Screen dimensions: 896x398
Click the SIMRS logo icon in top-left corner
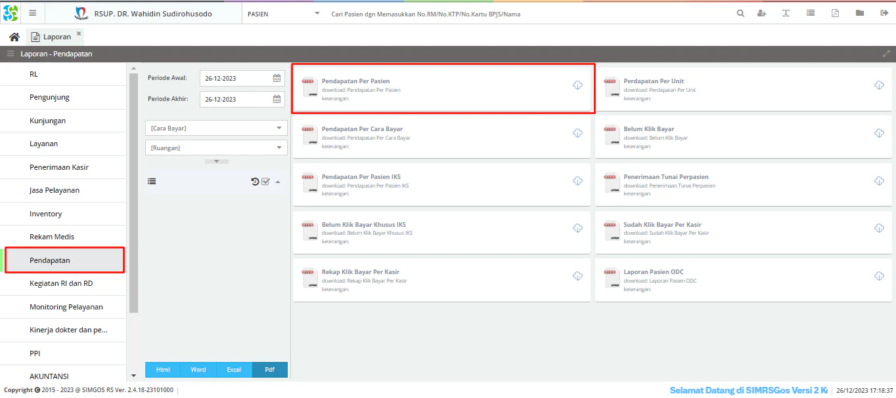tap(11, 12)
